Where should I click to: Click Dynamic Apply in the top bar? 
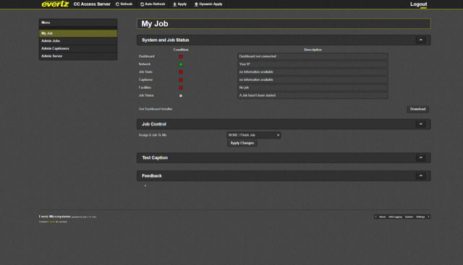pos(208,4)
